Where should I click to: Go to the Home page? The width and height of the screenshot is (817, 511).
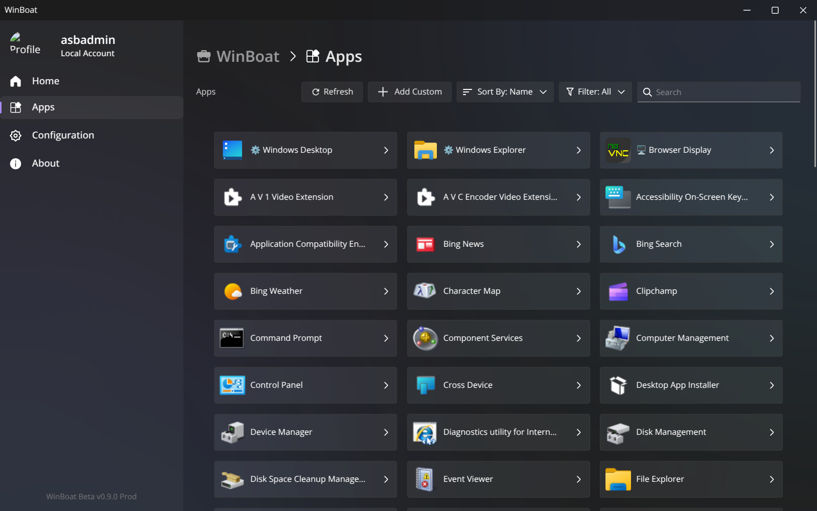pos(92,81)
